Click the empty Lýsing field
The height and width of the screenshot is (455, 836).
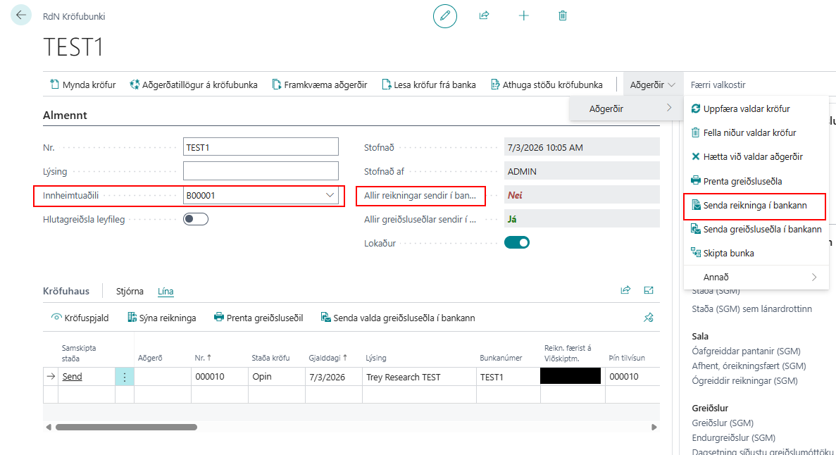pyautogui.click(x=261, y=171)
